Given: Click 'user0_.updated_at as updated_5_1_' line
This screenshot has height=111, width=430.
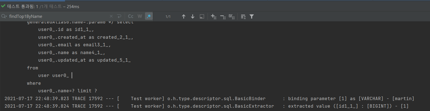Looking at the screenshot, I should (84, 60).
